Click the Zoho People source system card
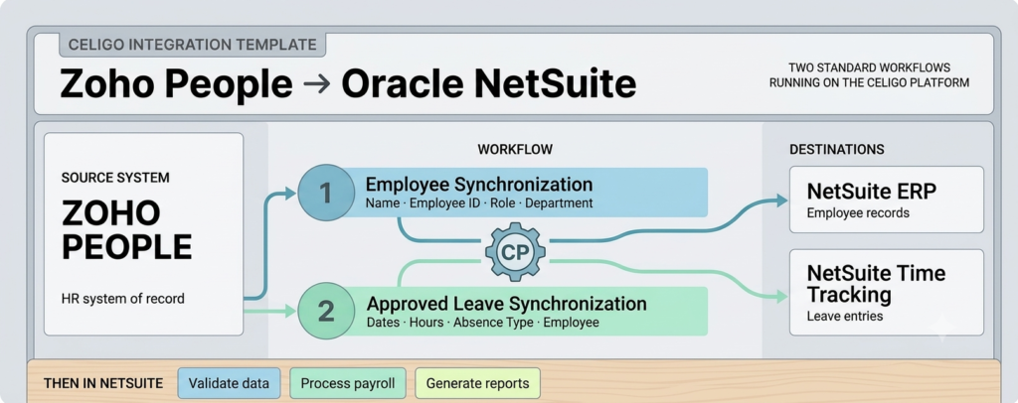Image resolution: width=1018 pixels, height=403 pixels. pyautogui.click(x=143, y=234)
